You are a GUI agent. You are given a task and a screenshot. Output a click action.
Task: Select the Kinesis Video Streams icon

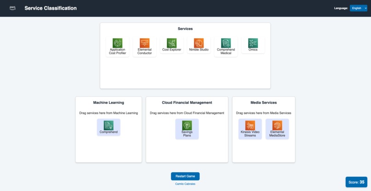click(250, 125)
